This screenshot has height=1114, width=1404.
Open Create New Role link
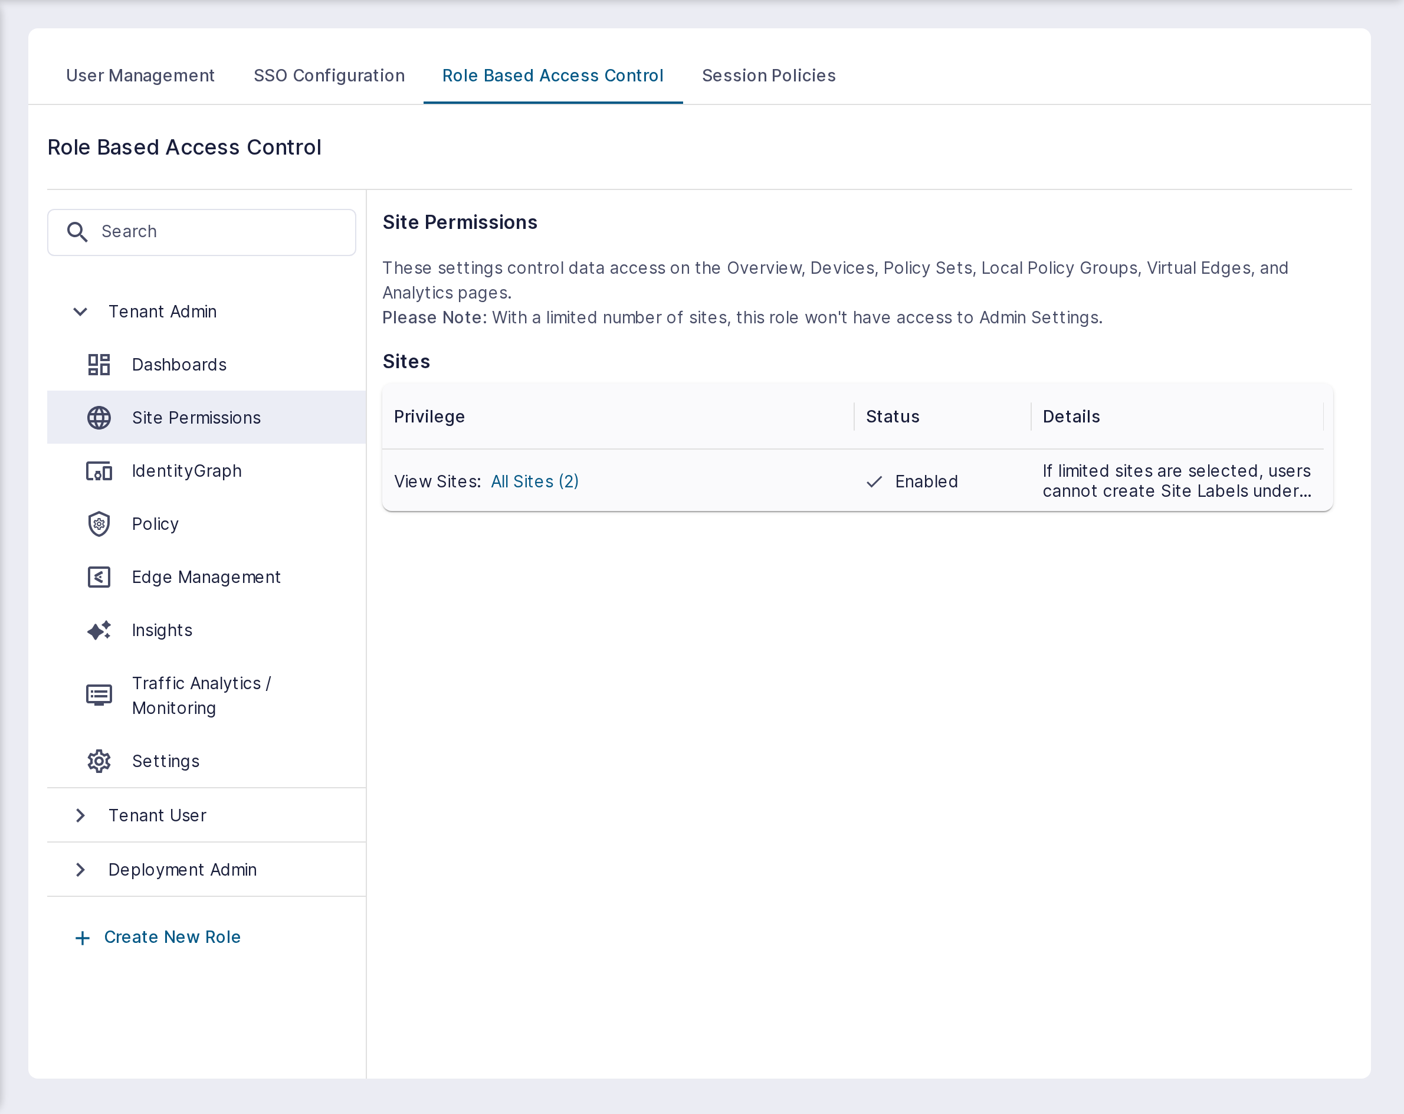tap(173, 937)
